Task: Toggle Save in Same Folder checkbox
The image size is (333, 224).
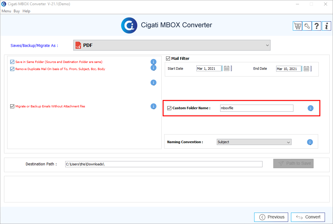Action: 12,62
